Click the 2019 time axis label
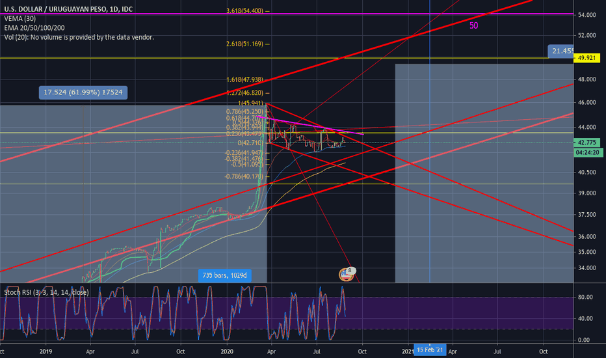This screenshot has height=358, width=606. 46,351
